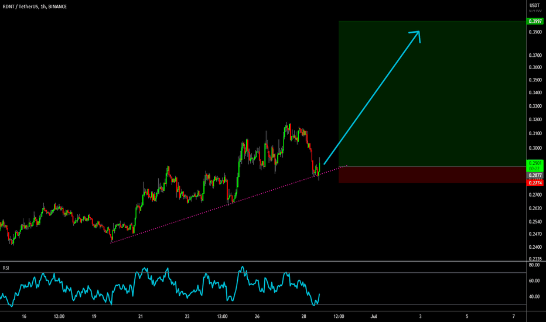Click the 19 date label on time axis
546x322 pixels.
pyautogui.click(x=94, y=316)
